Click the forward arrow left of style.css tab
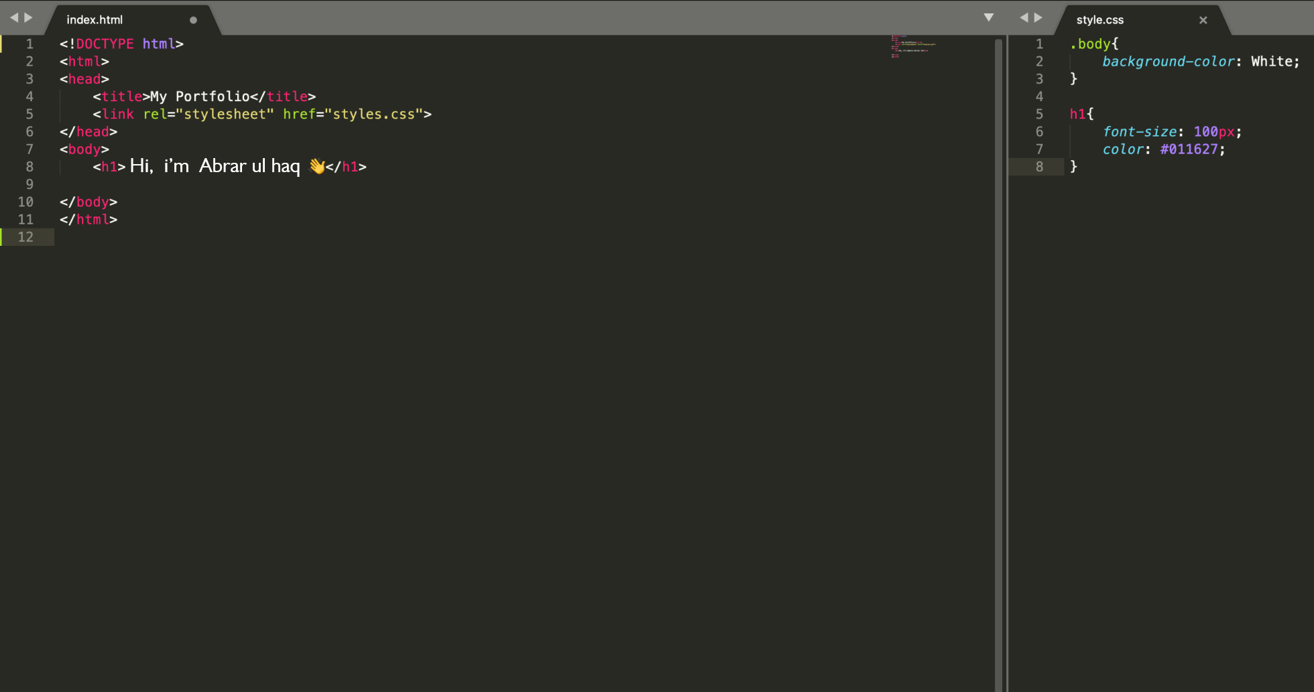 point(1038,18)
